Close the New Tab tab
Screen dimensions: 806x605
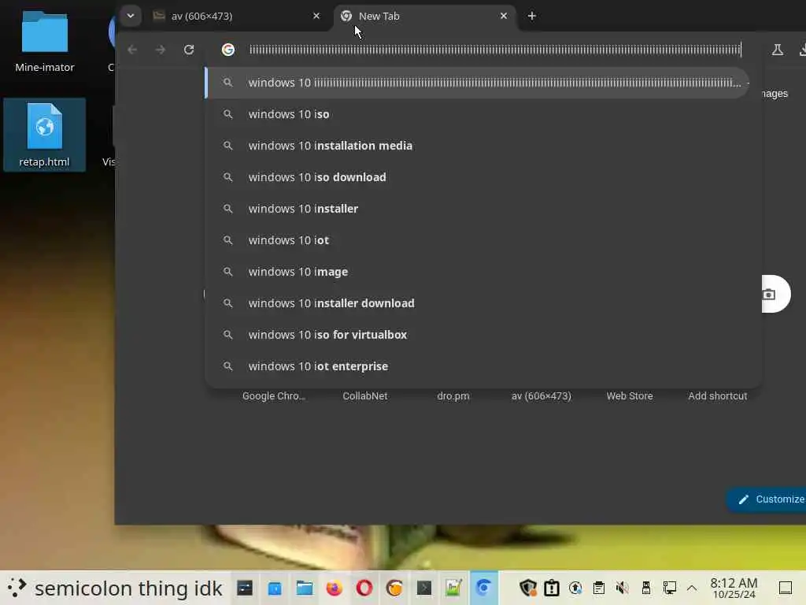click(504, 16)
